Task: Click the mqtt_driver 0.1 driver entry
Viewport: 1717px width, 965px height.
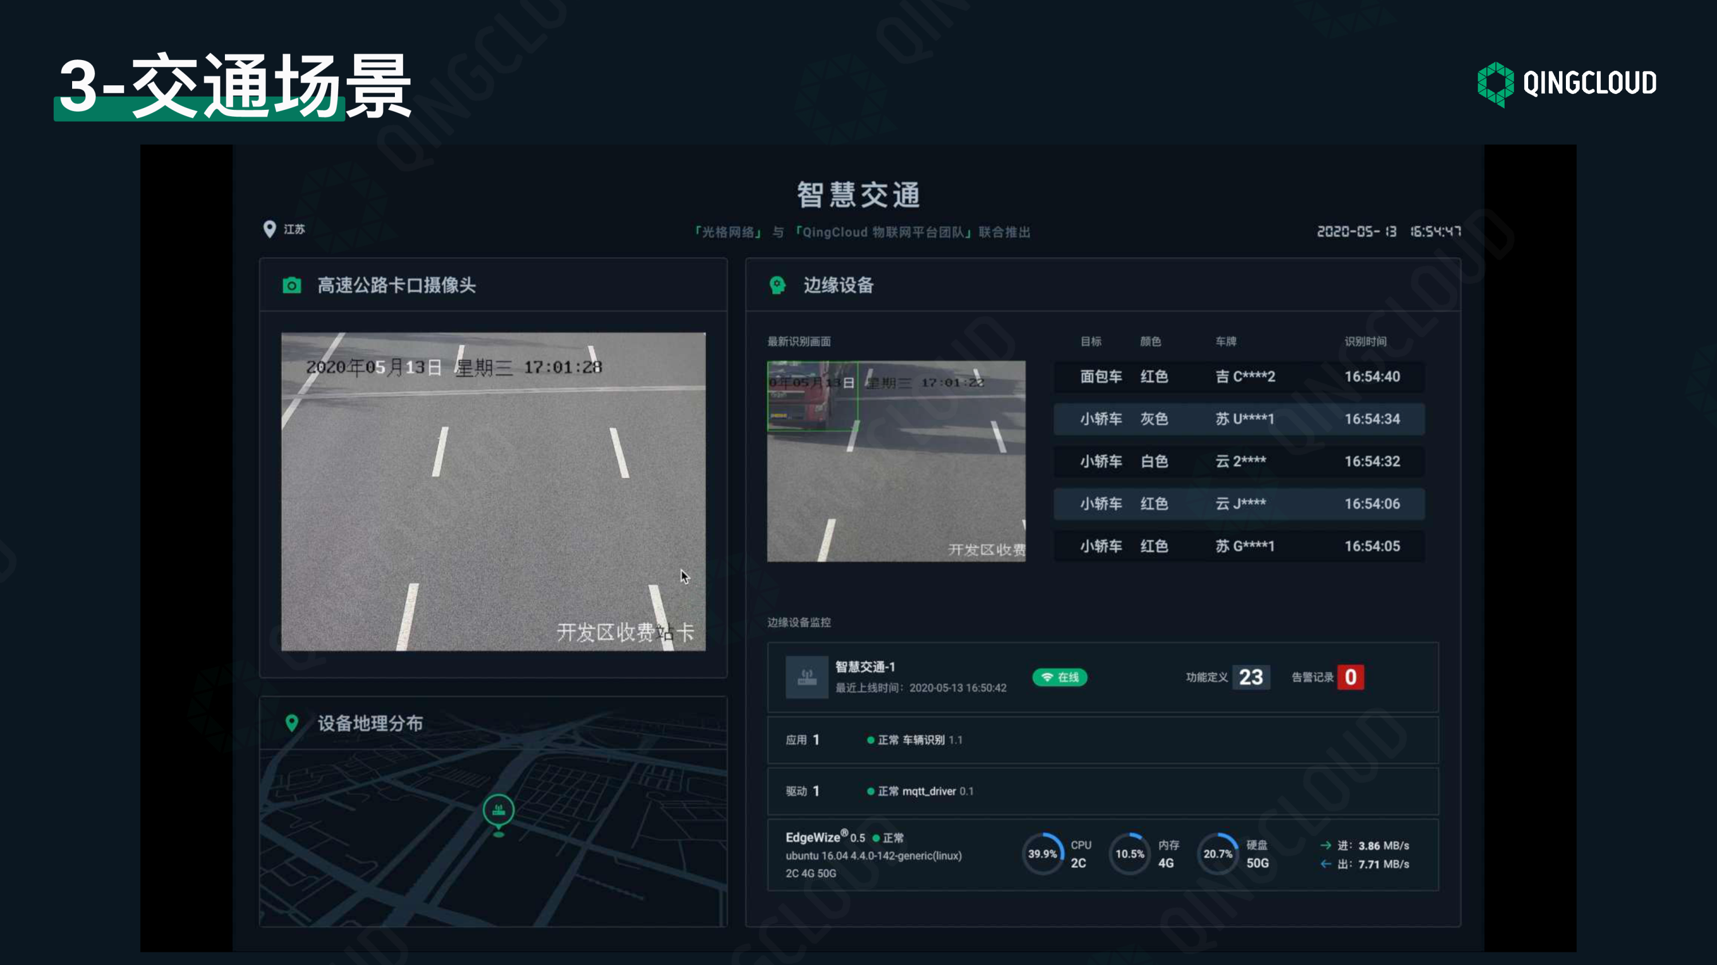Action: 938,791
